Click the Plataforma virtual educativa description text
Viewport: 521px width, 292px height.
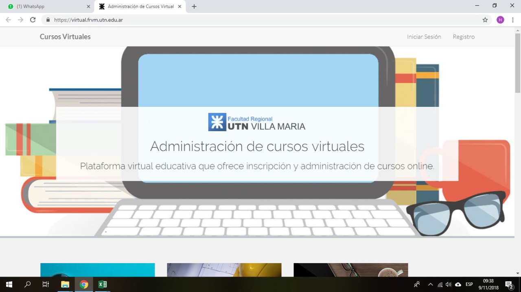pyautogui.click(x=257, y=166)
